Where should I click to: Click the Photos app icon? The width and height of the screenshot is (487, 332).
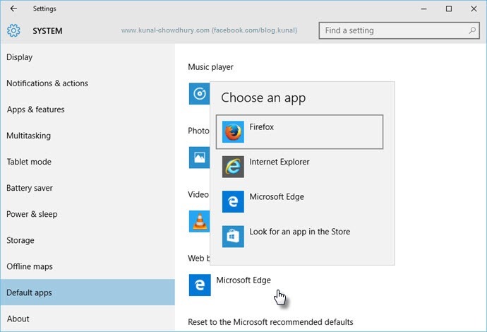(200, 158)
